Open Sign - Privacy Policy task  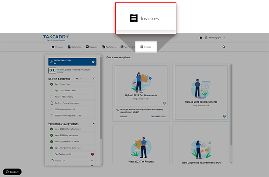click(72, 84)
